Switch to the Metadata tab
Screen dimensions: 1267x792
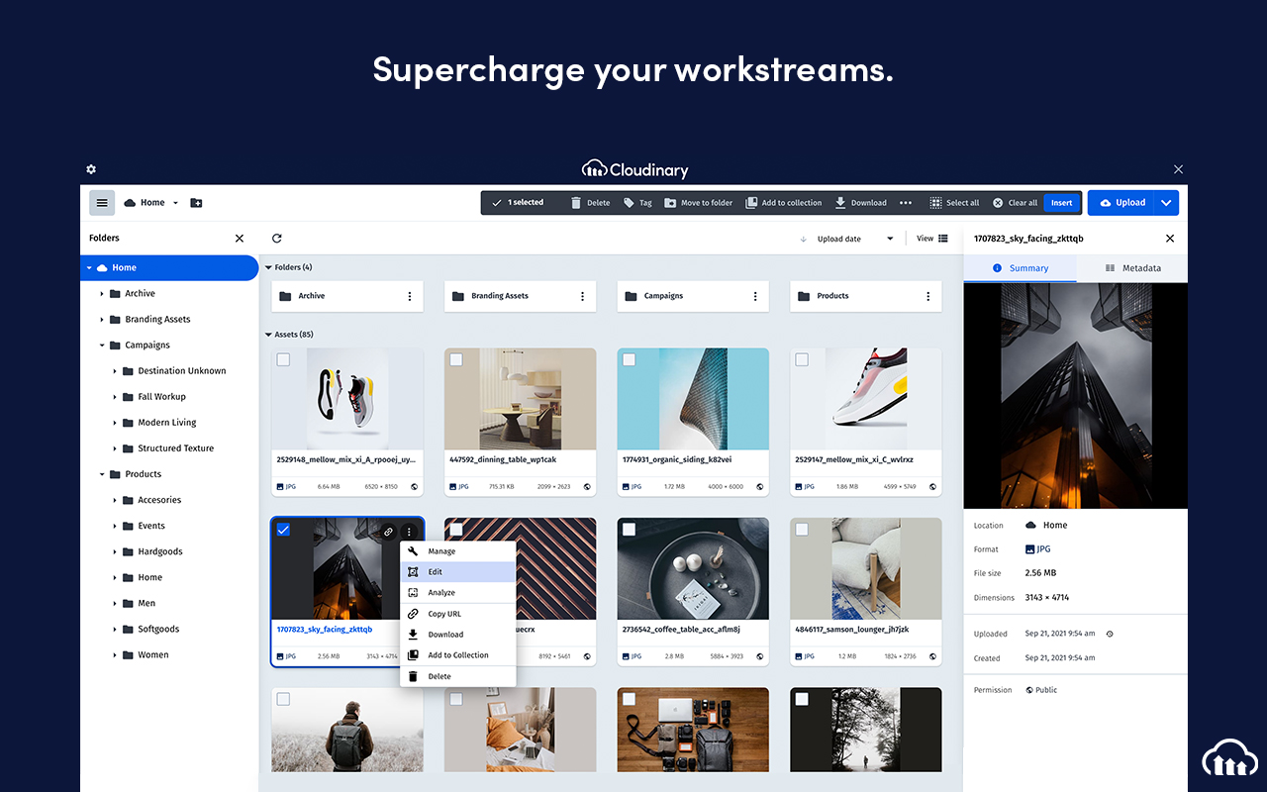pos(1133,267)
